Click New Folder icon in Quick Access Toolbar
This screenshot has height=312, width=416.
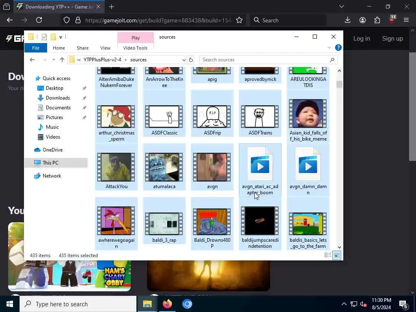coord(53,37)
